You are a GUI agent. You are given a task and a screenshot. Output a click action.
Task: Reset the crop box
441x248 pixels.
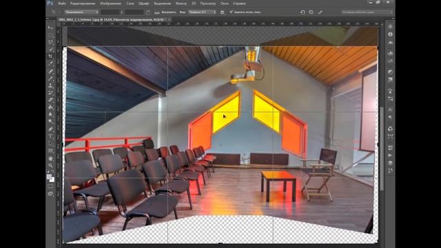pyautogui.click(x=302, y=12)
